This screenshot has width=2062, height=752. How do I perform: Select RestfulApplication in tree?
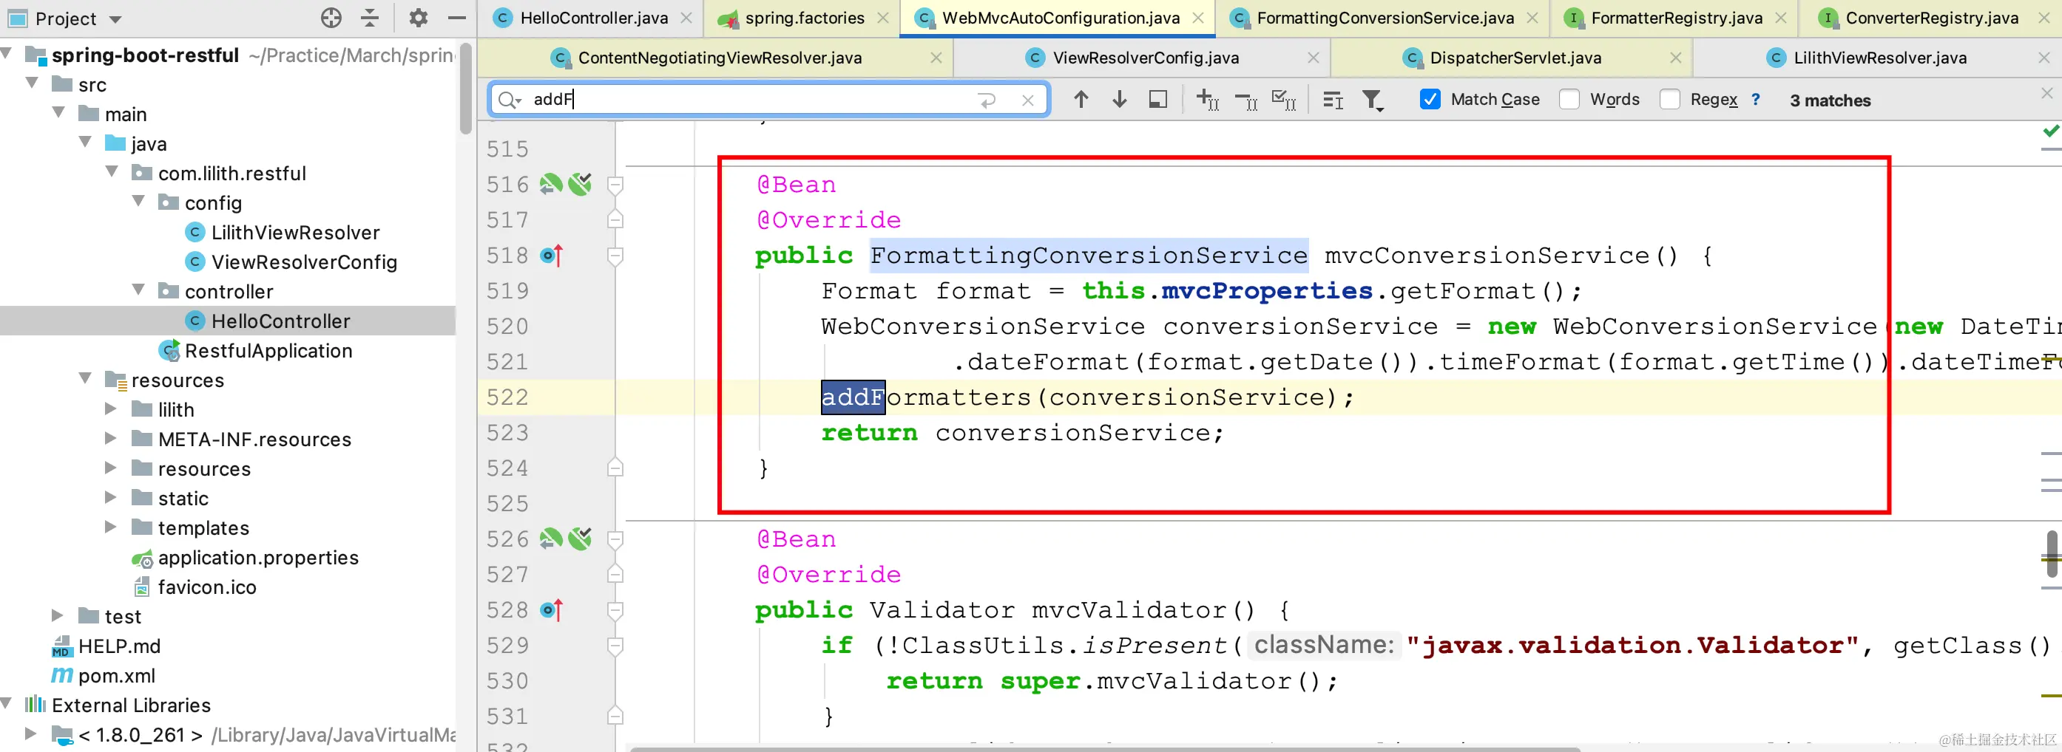[x=267, y=351]
